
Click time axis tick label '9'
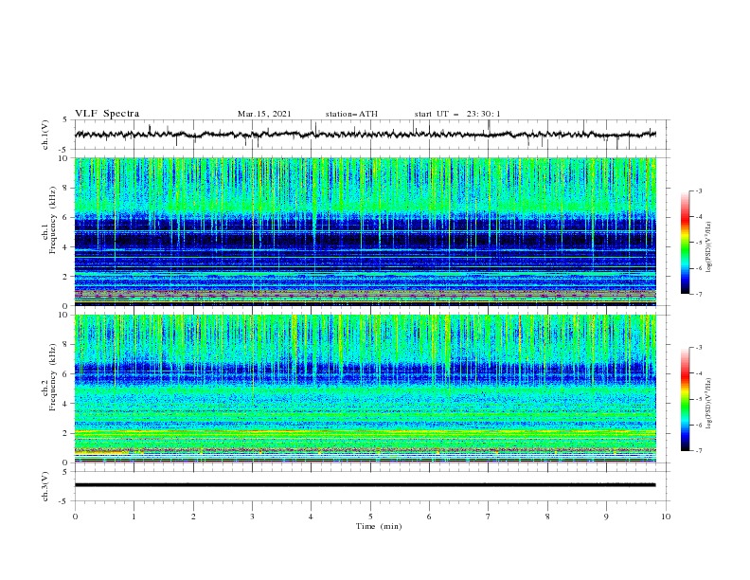606,517
